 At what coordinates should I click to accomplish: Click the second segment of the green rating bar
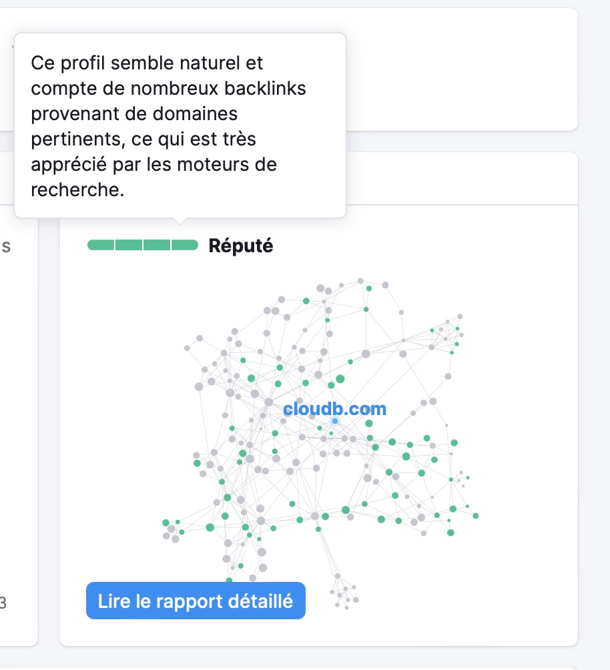pyautogui.click(x=129, y=245)
